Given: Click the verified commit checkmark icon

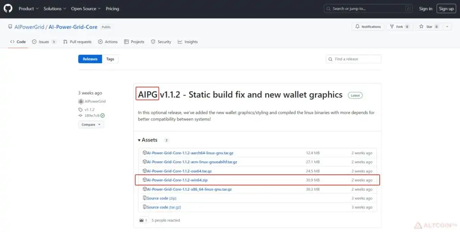Looking at the screenshot, I should pyautogui.click(x=102, y=116).
